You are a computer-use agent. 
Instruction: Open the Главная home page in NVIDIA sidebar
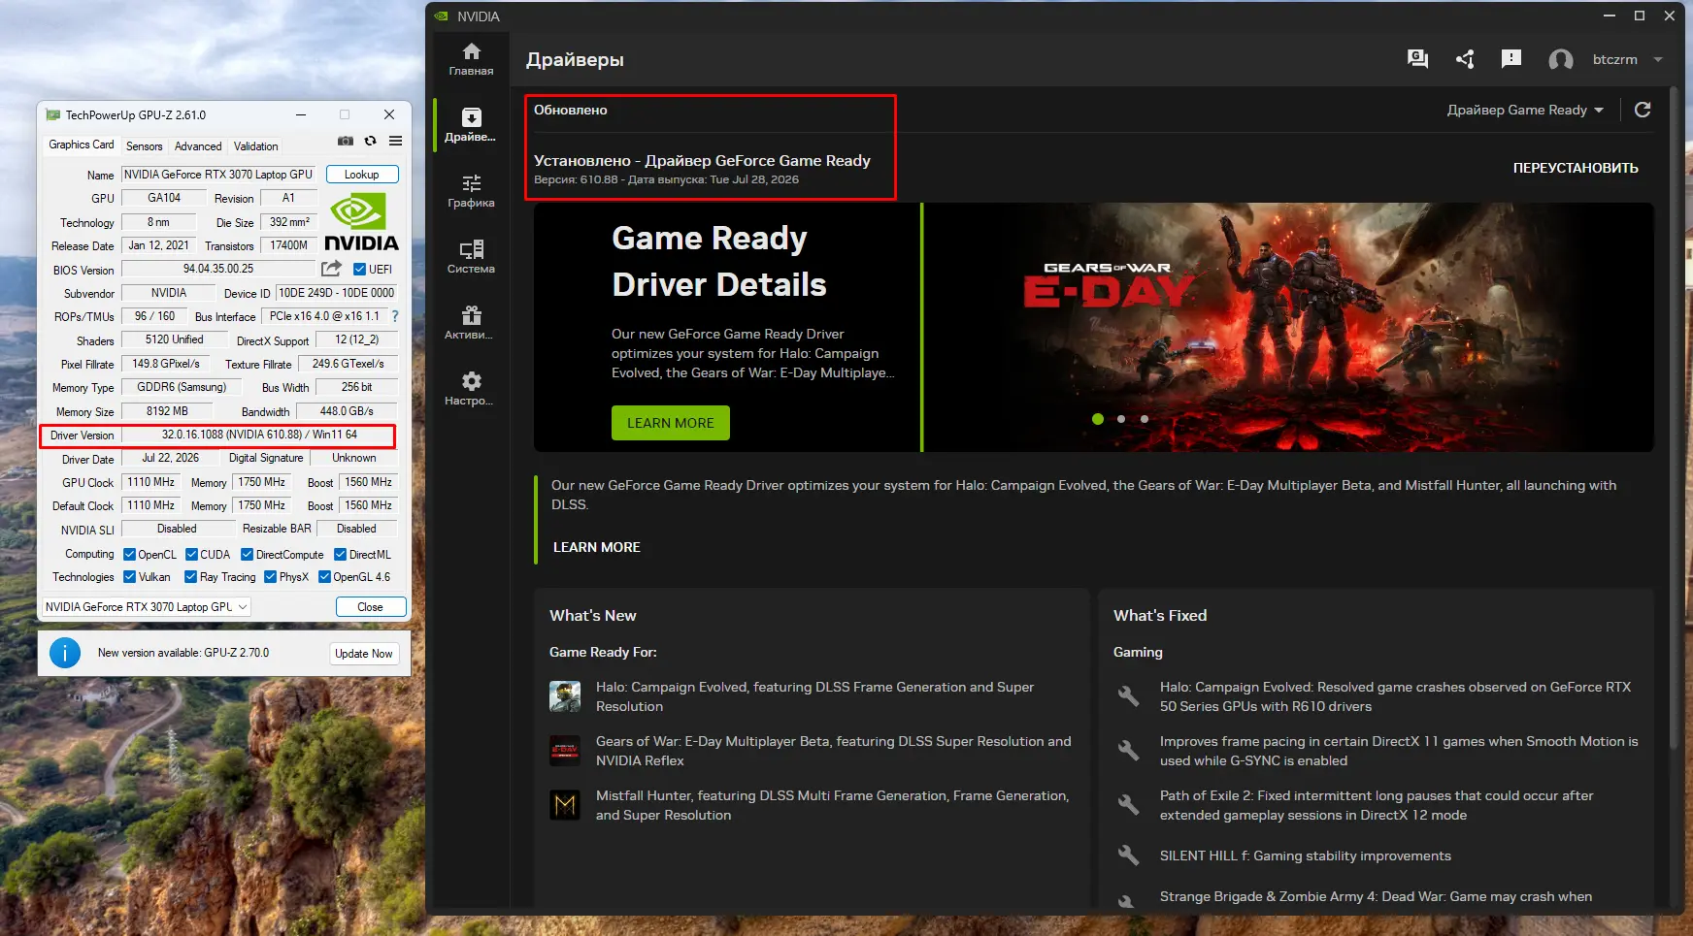pos(471,59)
